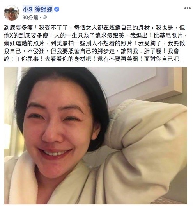Click the phrase 我退出 in post text
Viewport: 193px width, 206px height.
tap(139, 36)
